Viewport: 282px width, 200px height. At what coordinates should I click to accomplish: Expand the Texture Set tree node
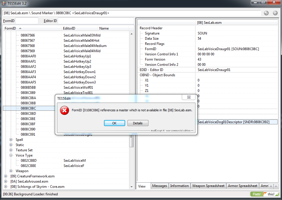(11, 150)
